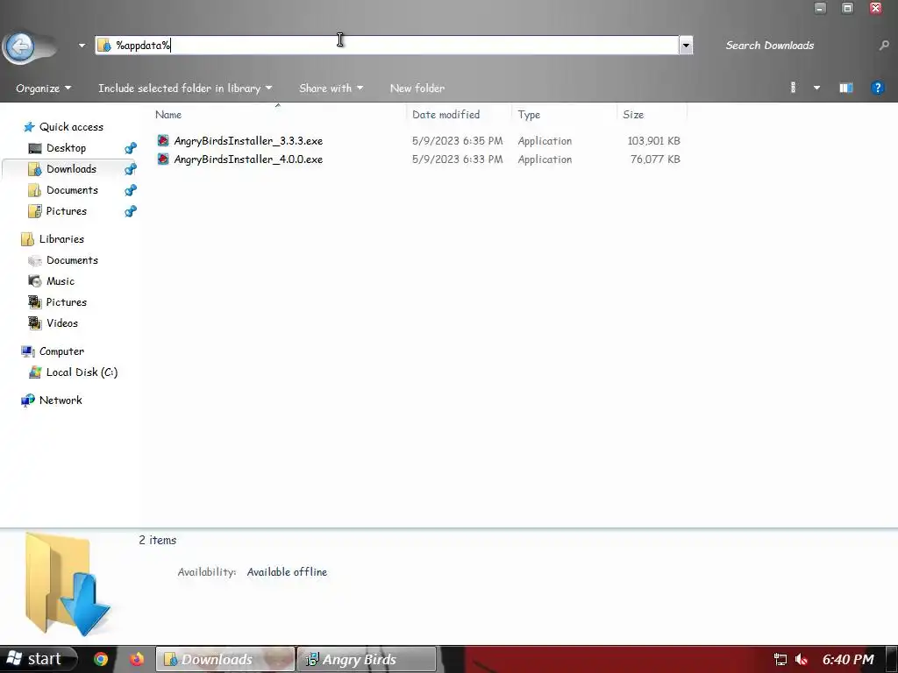This screenshot has width=898, height=673.
Task: Click the search magnifier icon
Action: [x=884, y=46]
